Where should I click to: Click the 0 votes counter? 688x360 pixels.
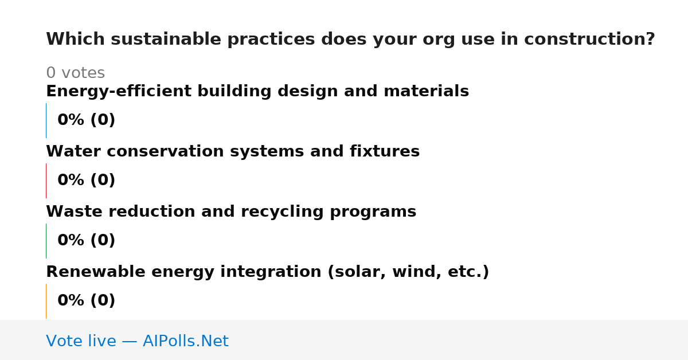coord(76,73)
